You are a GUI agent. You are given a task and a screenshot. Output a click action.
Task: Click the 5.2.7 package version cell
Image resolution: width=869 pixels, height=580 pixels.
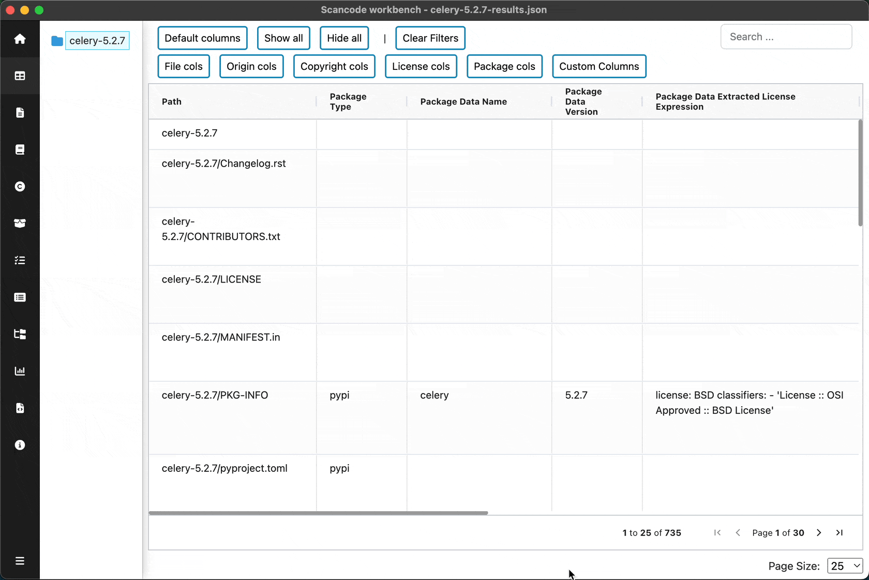pos(597,418)
